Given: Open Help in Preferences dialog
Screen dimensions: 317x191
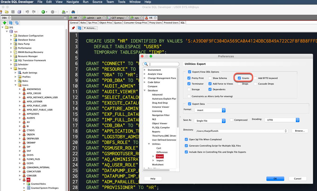Looking at the screenshot, I should (153, 179).
